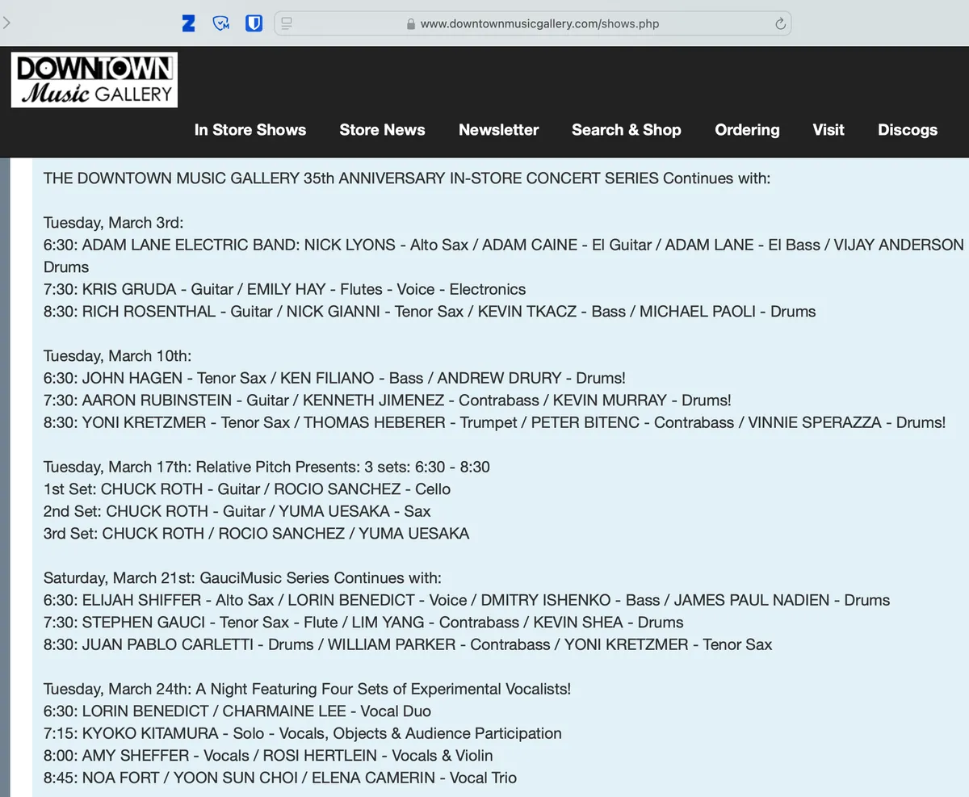Open the Ordering page
Viewport: 969px width, 797px height.
(747, 130)
